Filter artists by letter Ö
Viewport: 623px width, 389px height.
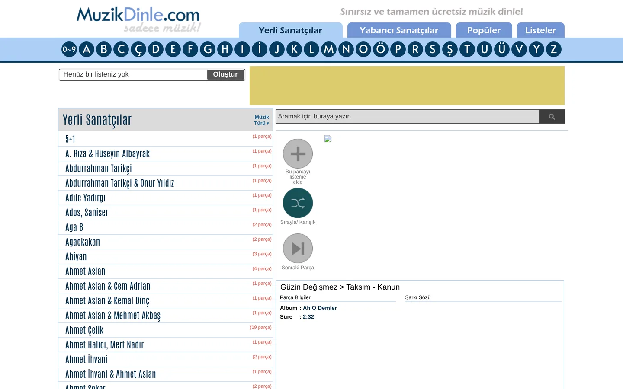point(381,49)
